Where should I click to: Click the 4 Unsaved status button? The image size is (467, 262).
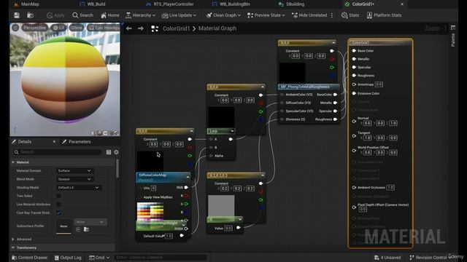coord(387,258)
